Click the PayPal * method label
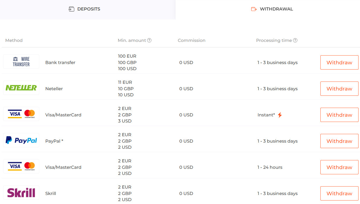 click(x=54, y=141)
